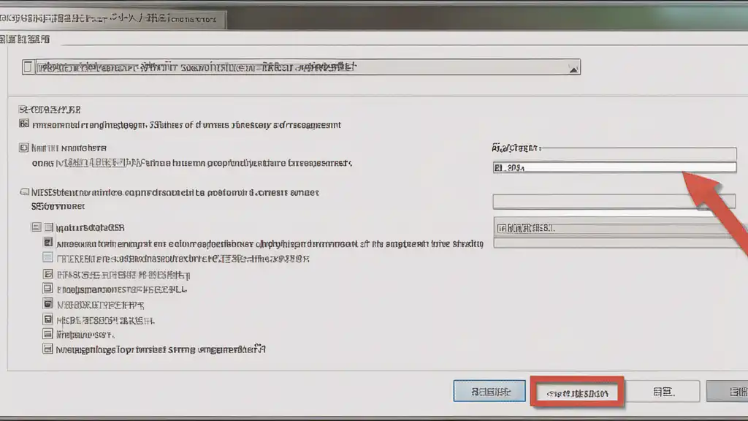Tick the checkbox inside the wide top combo box
Viewport: 748px width, 421px height.
click(x=28, y=67)
